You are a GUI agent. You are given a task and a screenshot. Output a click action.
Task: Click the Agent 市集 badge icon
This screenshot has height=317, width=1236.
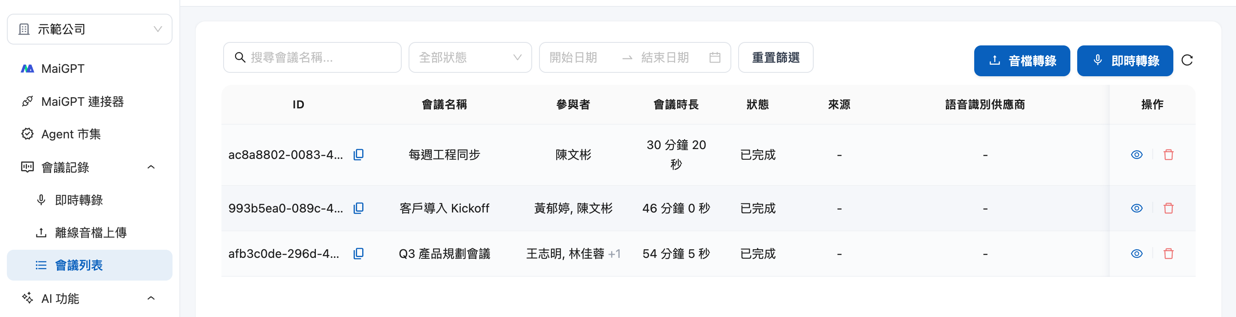point(27,134)
